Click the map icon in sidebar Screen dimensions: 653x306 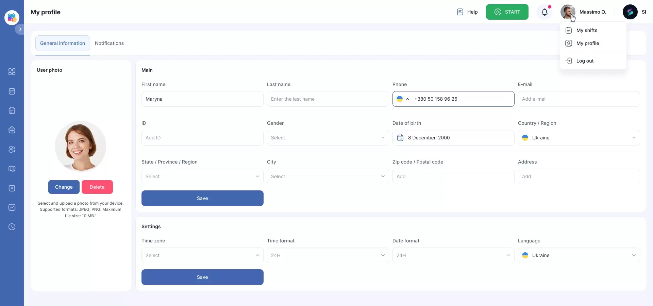(12, 169)
